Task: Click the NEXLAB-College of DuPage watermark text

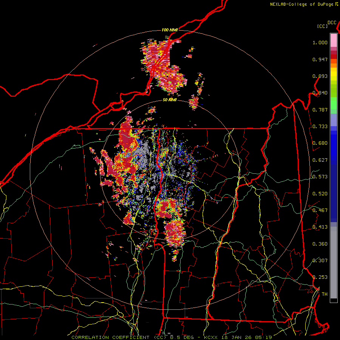Action: (x=301, y=4)
